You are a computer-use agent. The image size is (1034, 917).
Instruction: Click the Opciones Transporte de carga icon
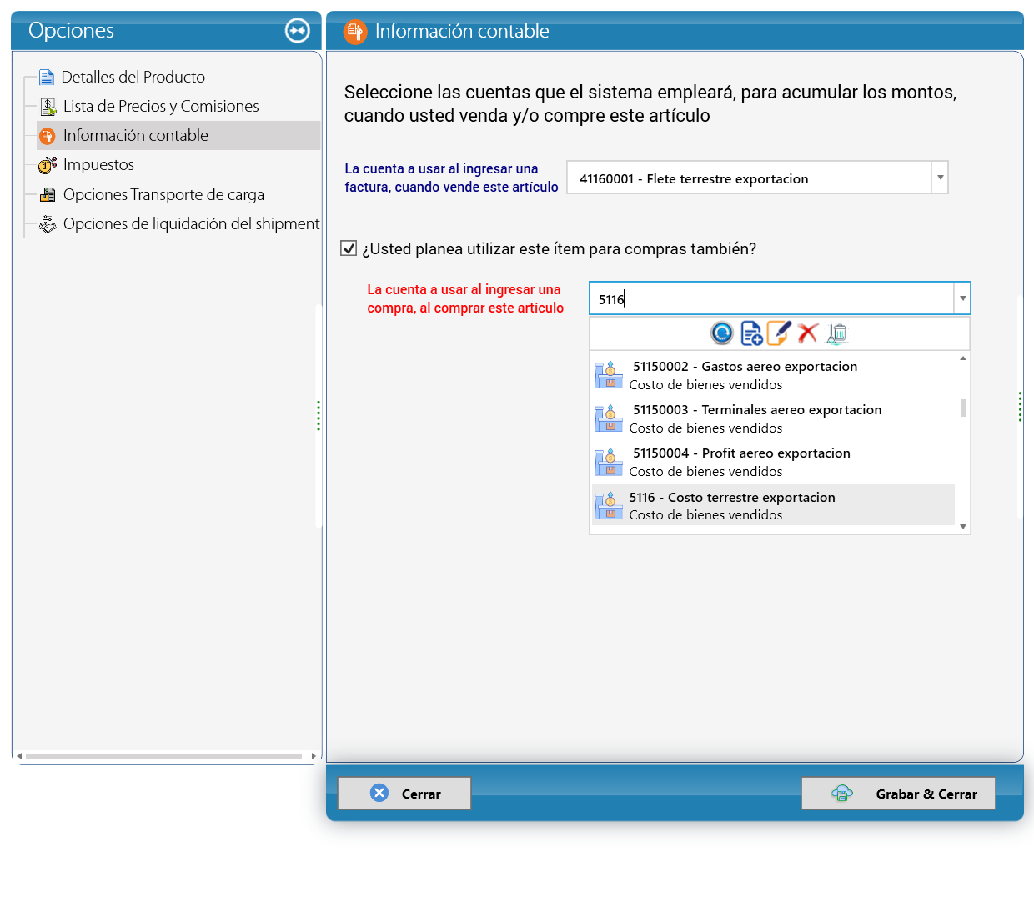click(48, 195)
